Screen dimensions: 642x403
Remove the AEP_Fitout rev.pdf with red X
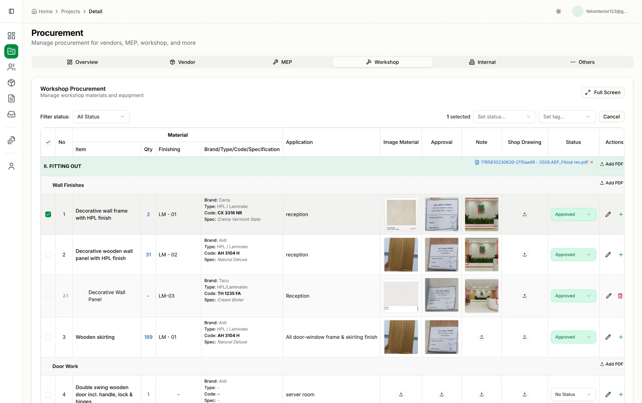[592, 162]
